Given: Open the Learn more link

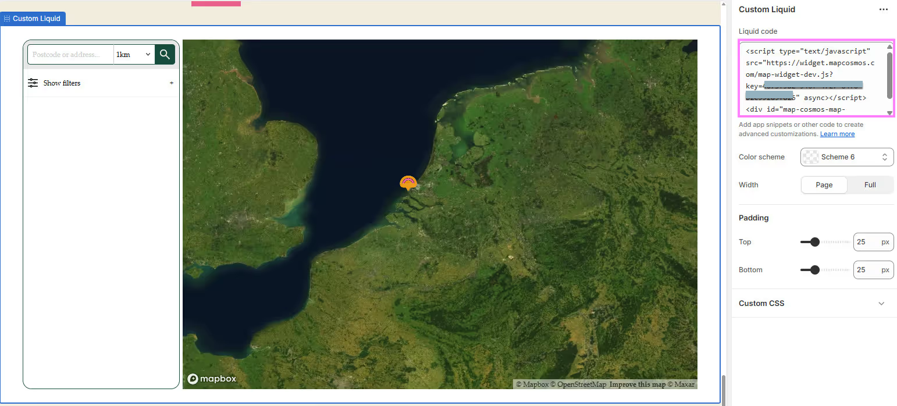Looking at the screenshot, I should (x=837, y=134).
